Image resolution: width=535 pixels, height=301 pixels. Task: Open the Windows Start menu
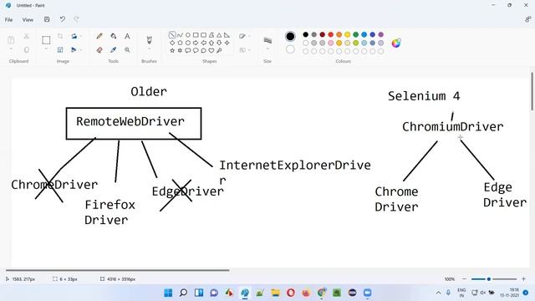click(168, 293)
